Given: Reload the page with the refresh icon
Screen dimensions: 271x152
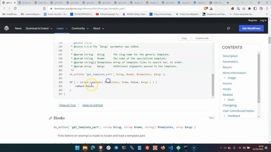Looking at the screenshot, I should click(x=15, y=8).
